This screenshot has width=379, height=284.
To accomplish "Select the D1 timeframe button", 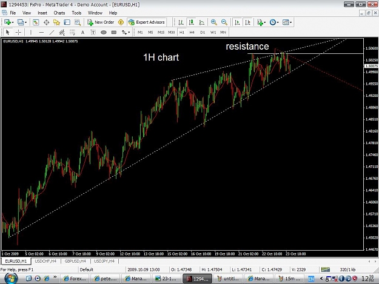I will pos(203,32).
